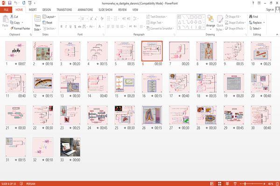Click the Replace command

pyautogui.click(x=256, y=22)
